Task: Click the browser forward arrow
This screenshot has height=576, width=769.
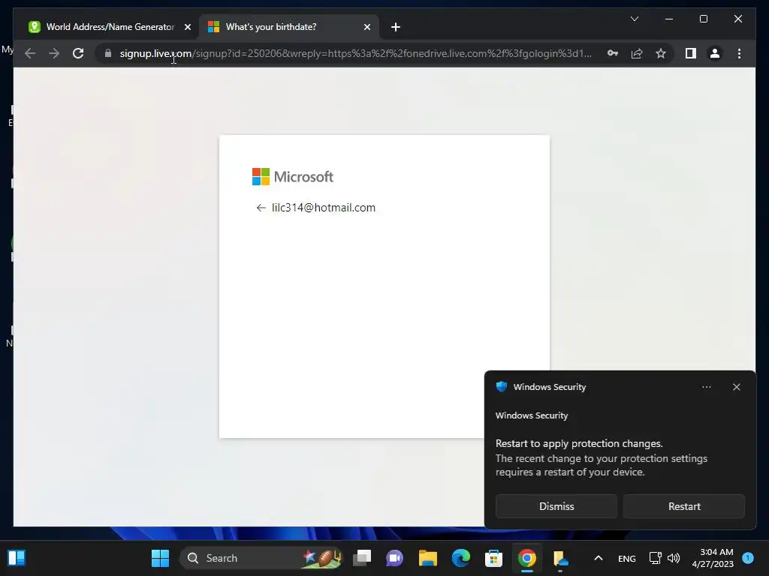Action: pos(54,53)
